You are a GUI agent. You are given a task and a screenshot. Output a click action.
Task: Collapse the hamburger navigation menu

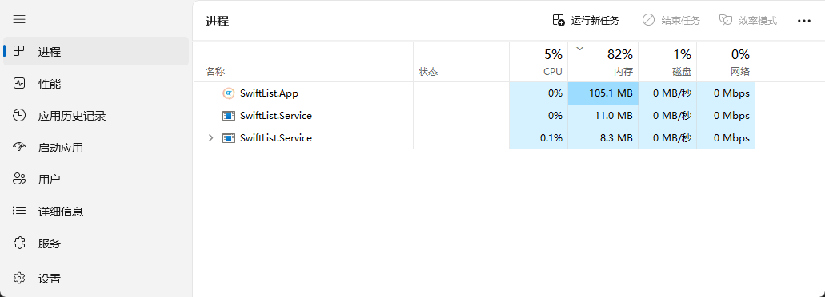[19, 19]
